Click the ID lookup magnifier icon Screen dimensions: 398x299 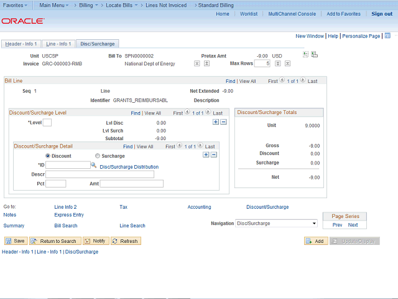[94, 165]
